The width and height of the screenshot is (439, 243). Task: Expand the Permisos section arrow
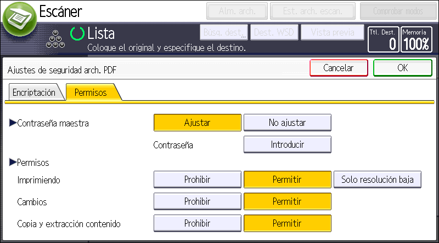pyautogui.click(x=13, y=163)
